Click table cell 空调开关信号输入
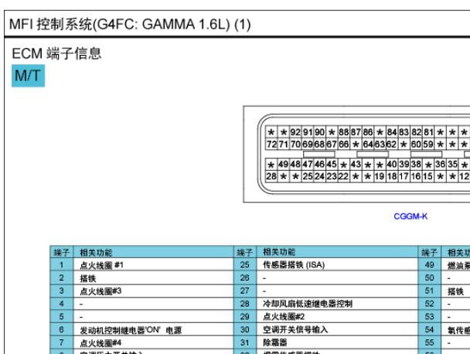Screen dimensions: 470x354 pos(337,330)
